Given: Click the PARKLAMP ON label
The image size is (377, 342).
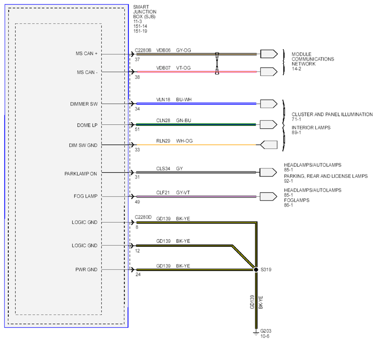Looking at the screenshot, I should 80,174.
